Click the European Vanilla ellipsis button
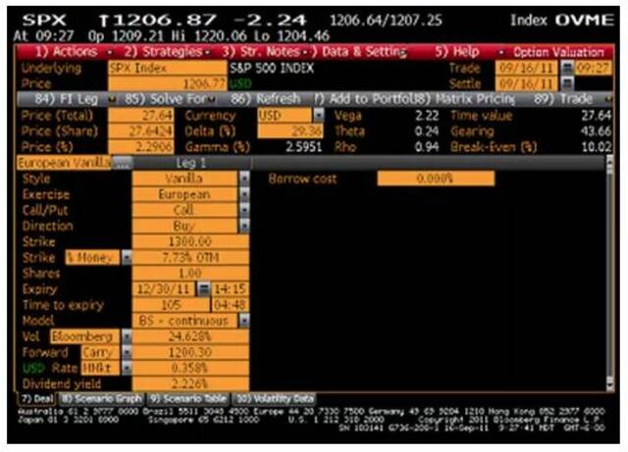 coord(122,162)
